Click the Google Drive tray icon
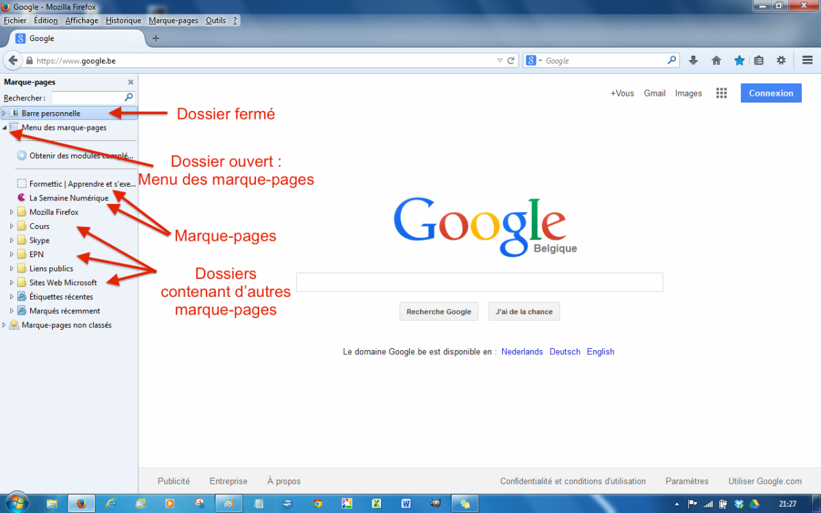821x513 pixels. pos(755,504)
